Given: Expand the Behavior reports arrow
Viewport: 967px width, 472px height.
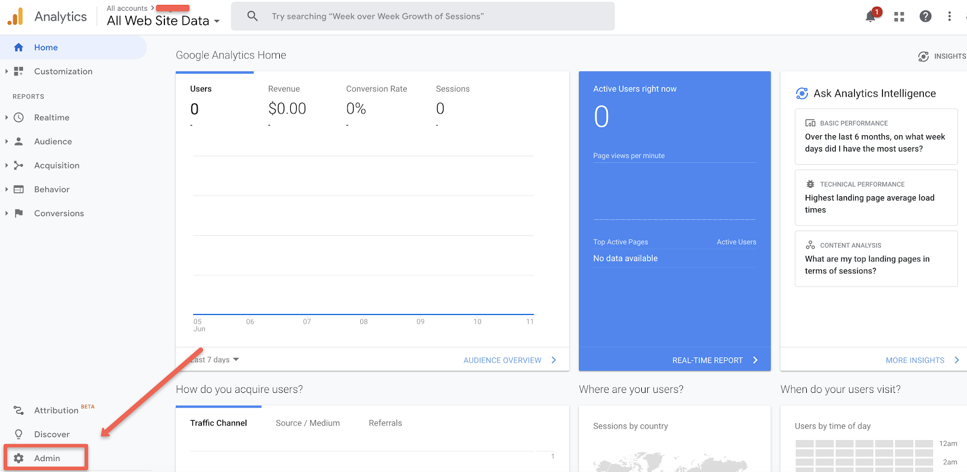Looking at the screenshot, I should (x=7, y=190).
